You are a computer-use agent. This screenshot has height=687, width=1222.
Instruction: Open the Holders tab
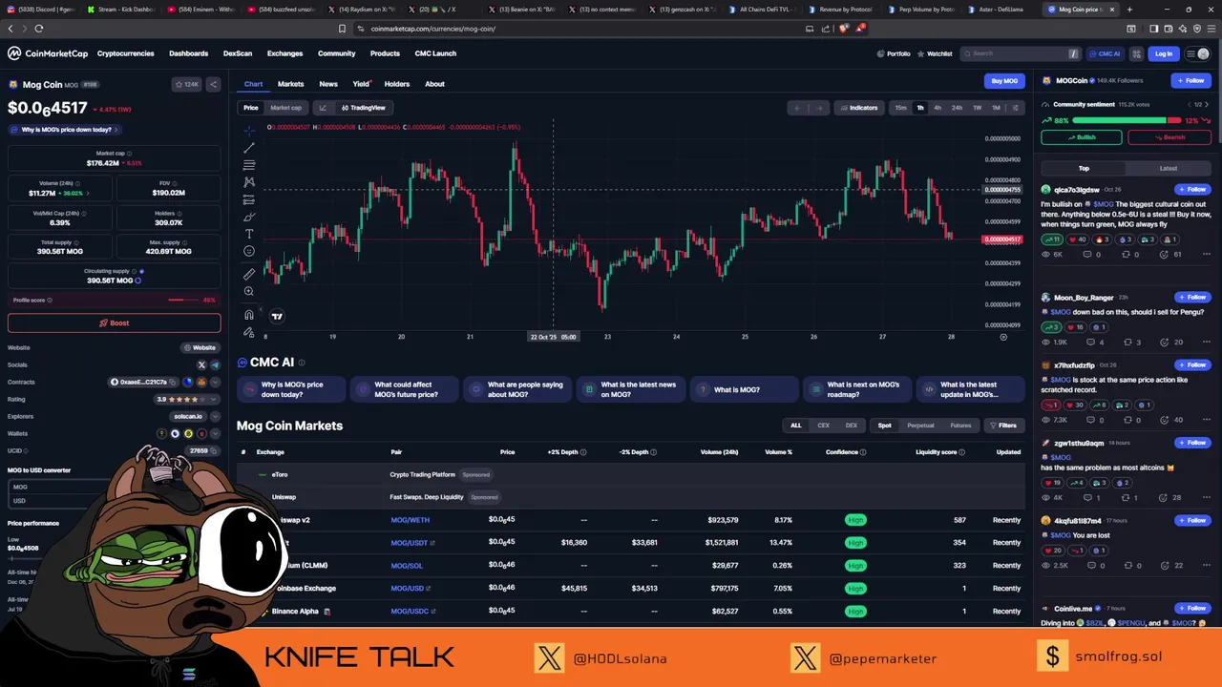[397, 84]
